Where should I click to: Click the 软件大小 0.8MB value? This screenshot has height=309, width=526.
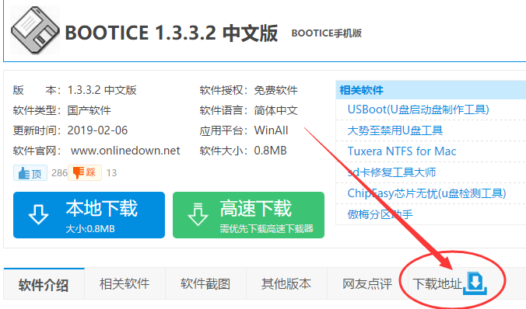coord(270,151)
